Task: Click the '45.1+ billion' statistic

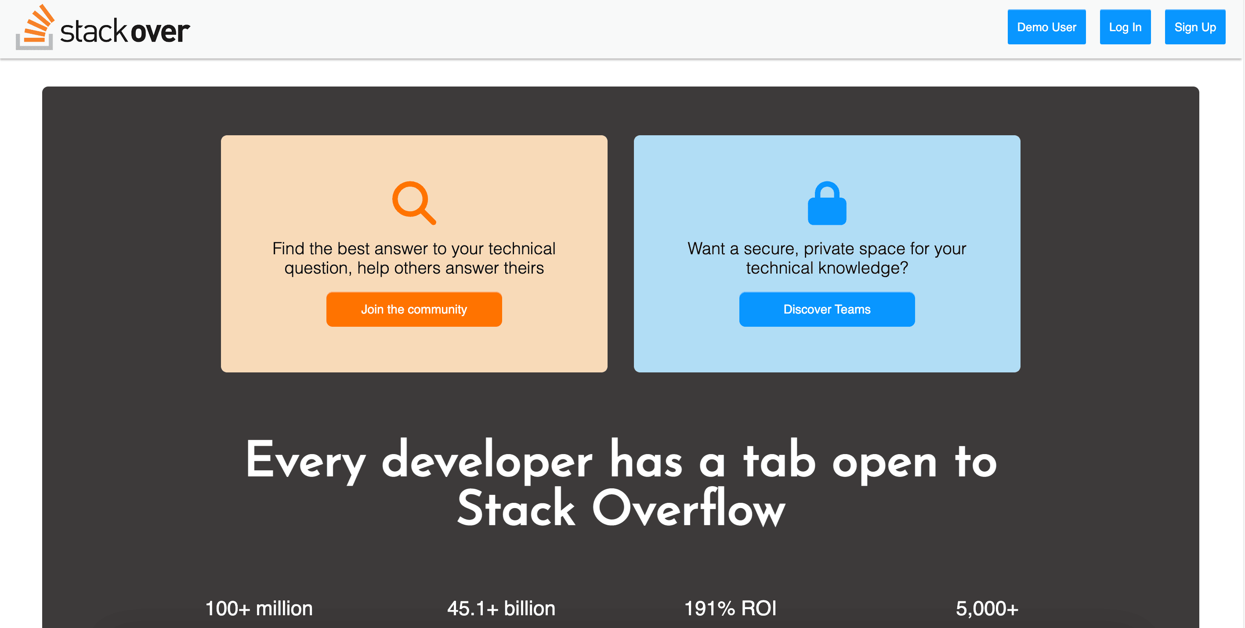Action: click(x=501, y=608)
